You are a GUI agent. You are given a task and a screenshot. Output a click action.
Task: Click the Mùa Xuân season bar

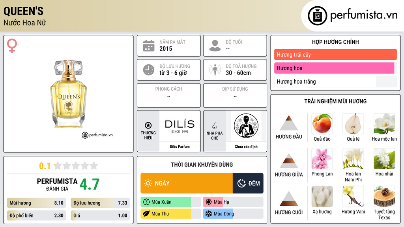[170, 202]
